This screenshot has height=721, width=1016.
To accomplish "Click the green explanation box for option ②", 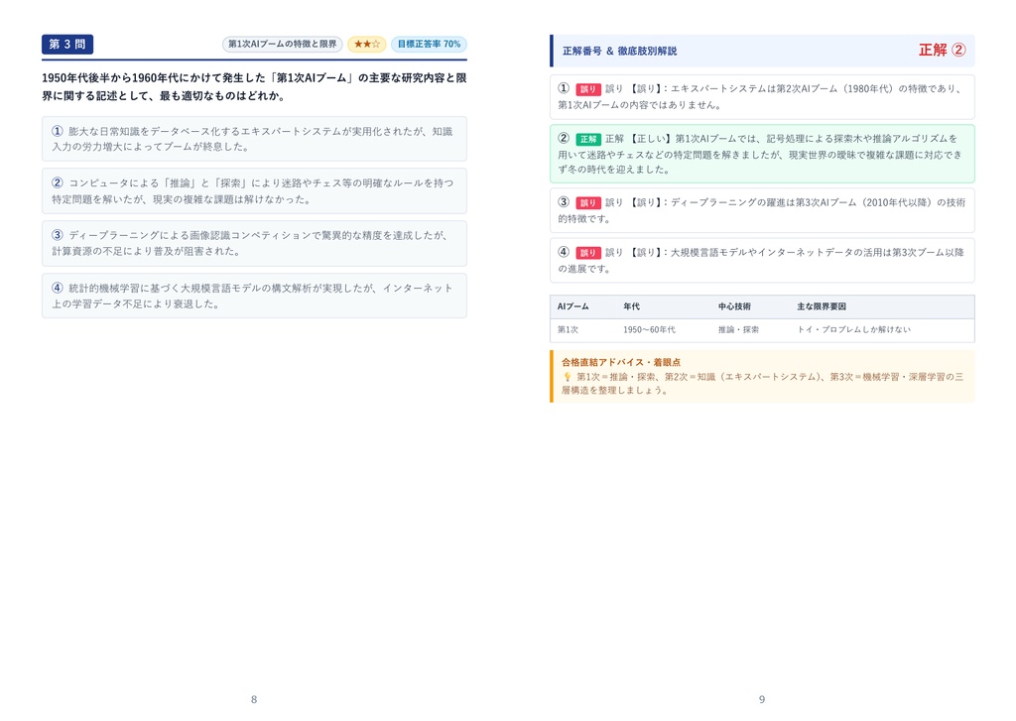I will [x=762, y=154].
